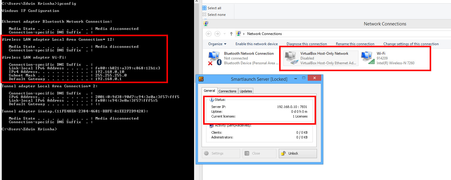
Task: Click Change settings of this connection
Action: [x=411, y=44]
